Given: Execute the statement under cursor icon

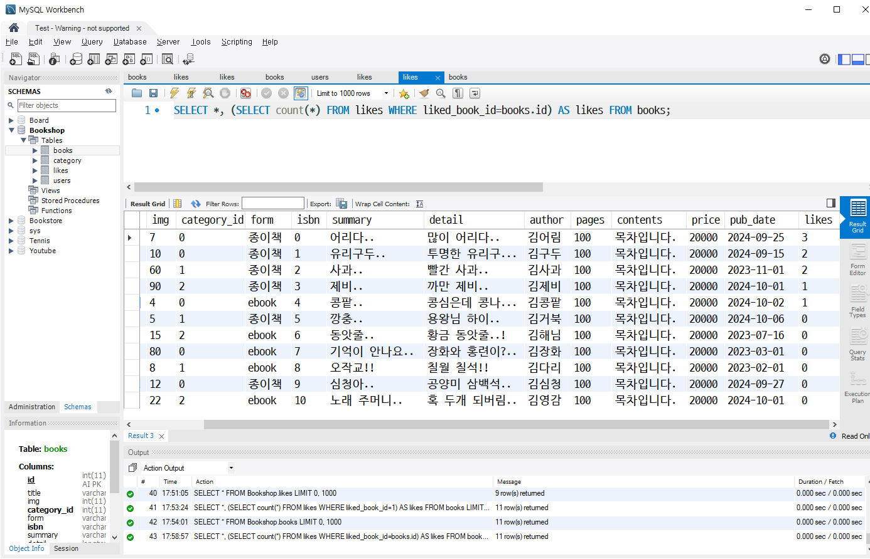Looking at the screenshot, I should coord(191,93).
